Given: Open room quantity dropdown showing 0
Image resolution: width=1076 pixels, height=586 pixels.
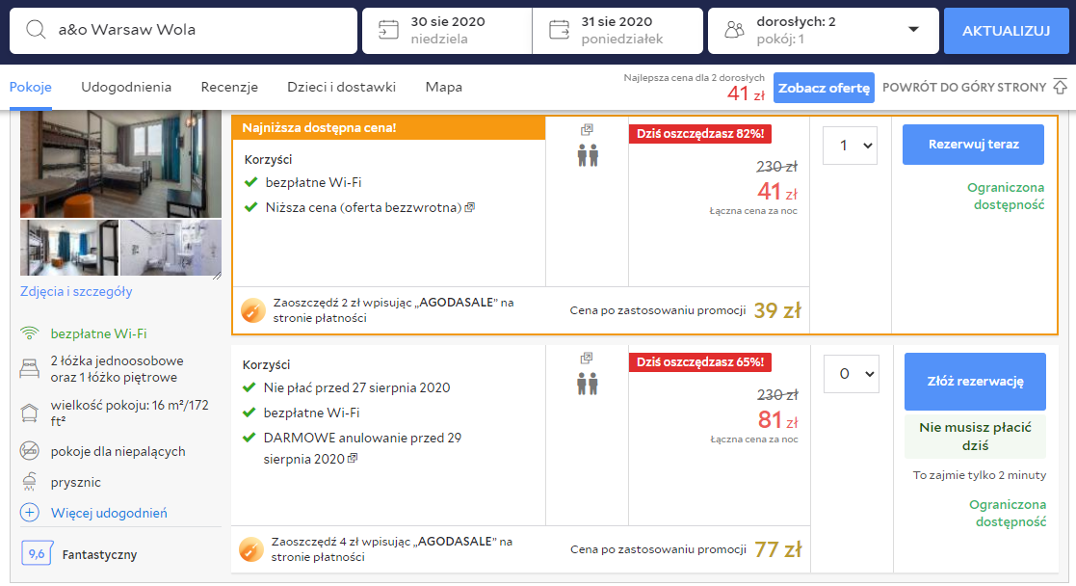Looking at the screenshot, I should coord(852,374).
